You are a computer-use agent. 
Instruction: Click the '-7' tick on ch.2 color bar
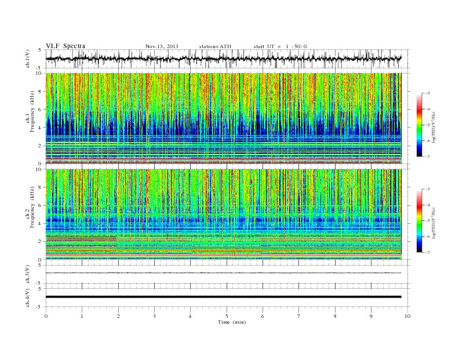(427, 252)
